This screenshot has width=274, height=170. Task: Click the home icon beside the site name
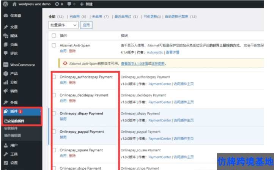[x=14, y=4]
